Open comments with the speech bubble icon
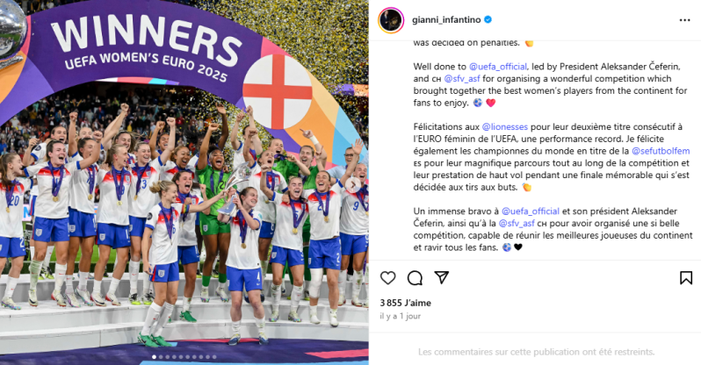 click(415, 278)
